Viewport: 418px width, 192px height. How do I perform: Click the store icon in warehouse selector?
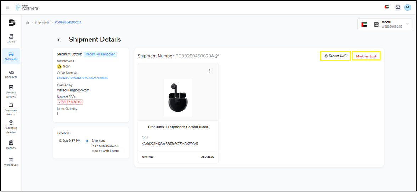tap(376, 24)
